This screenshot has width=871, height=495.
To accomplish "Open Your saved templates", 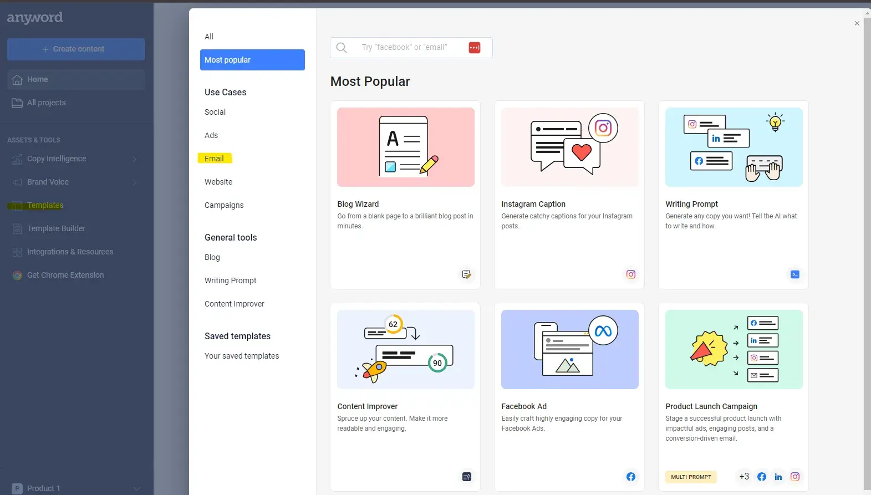I will 242,356.
